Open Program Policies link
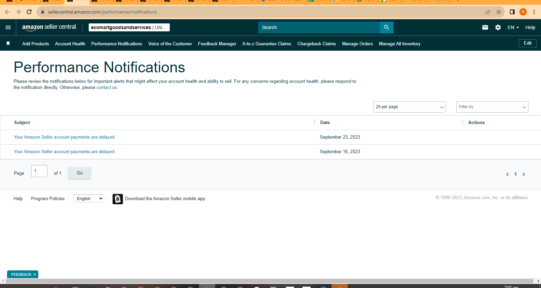541x288 pixels. [48, 199]
